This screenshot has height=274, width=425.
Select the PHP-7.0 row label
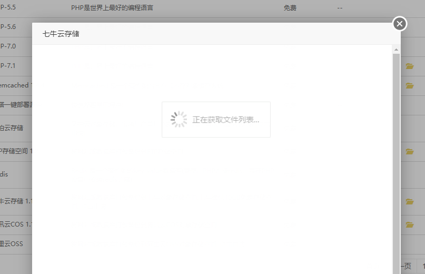[8, 46]
